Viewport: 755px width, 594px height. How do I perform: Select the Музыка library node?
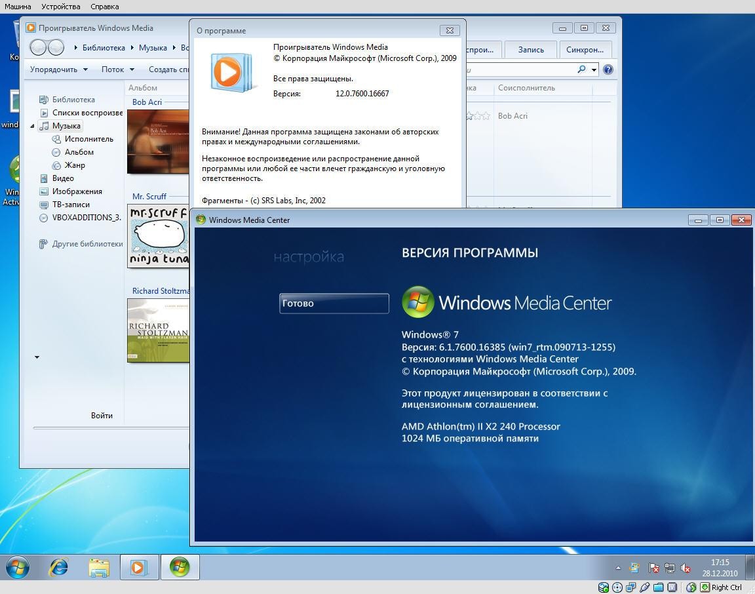tap(60, 126)
